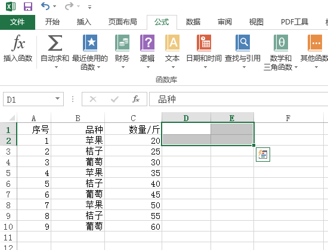Open the 财务 functions icon
This screenshot has height=250, width=328.
point(122,43)
